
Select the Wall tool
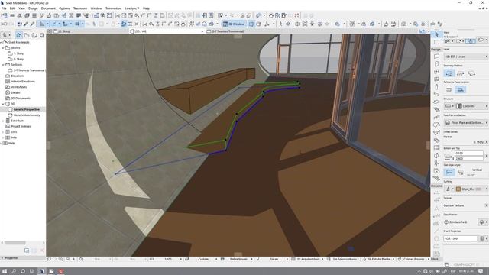tap(436, 57)
